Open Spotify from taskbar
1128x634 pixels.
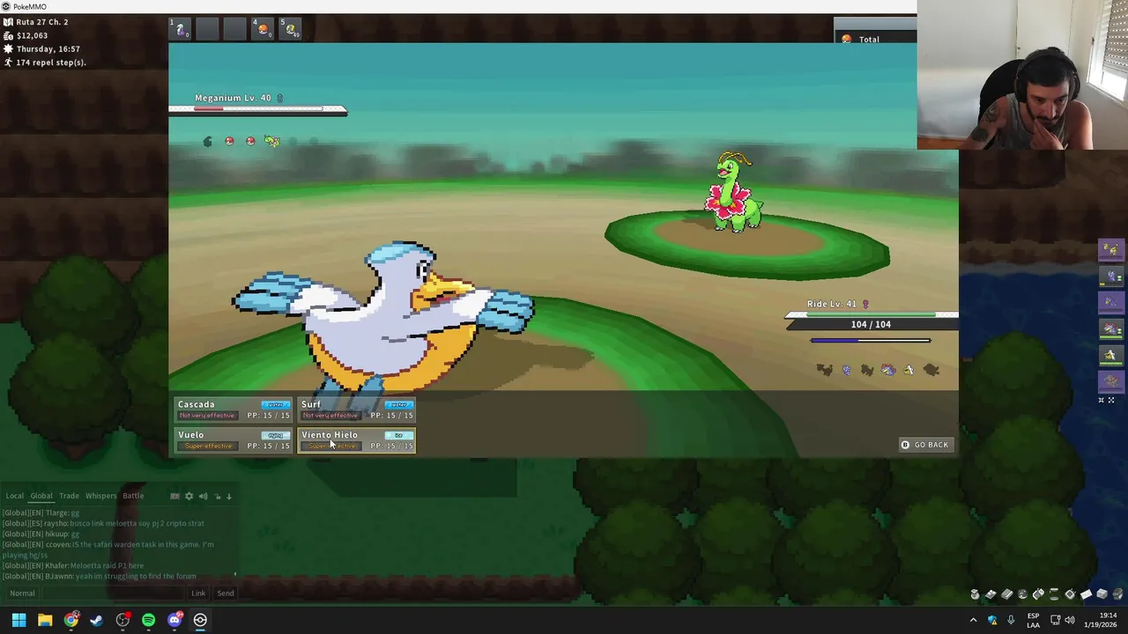[148, 620]
